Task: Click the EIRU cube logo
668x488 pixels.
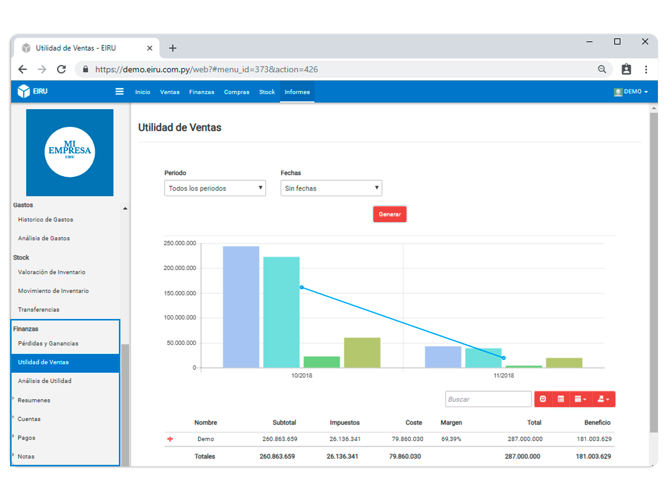Action: [x=24, y=91]
